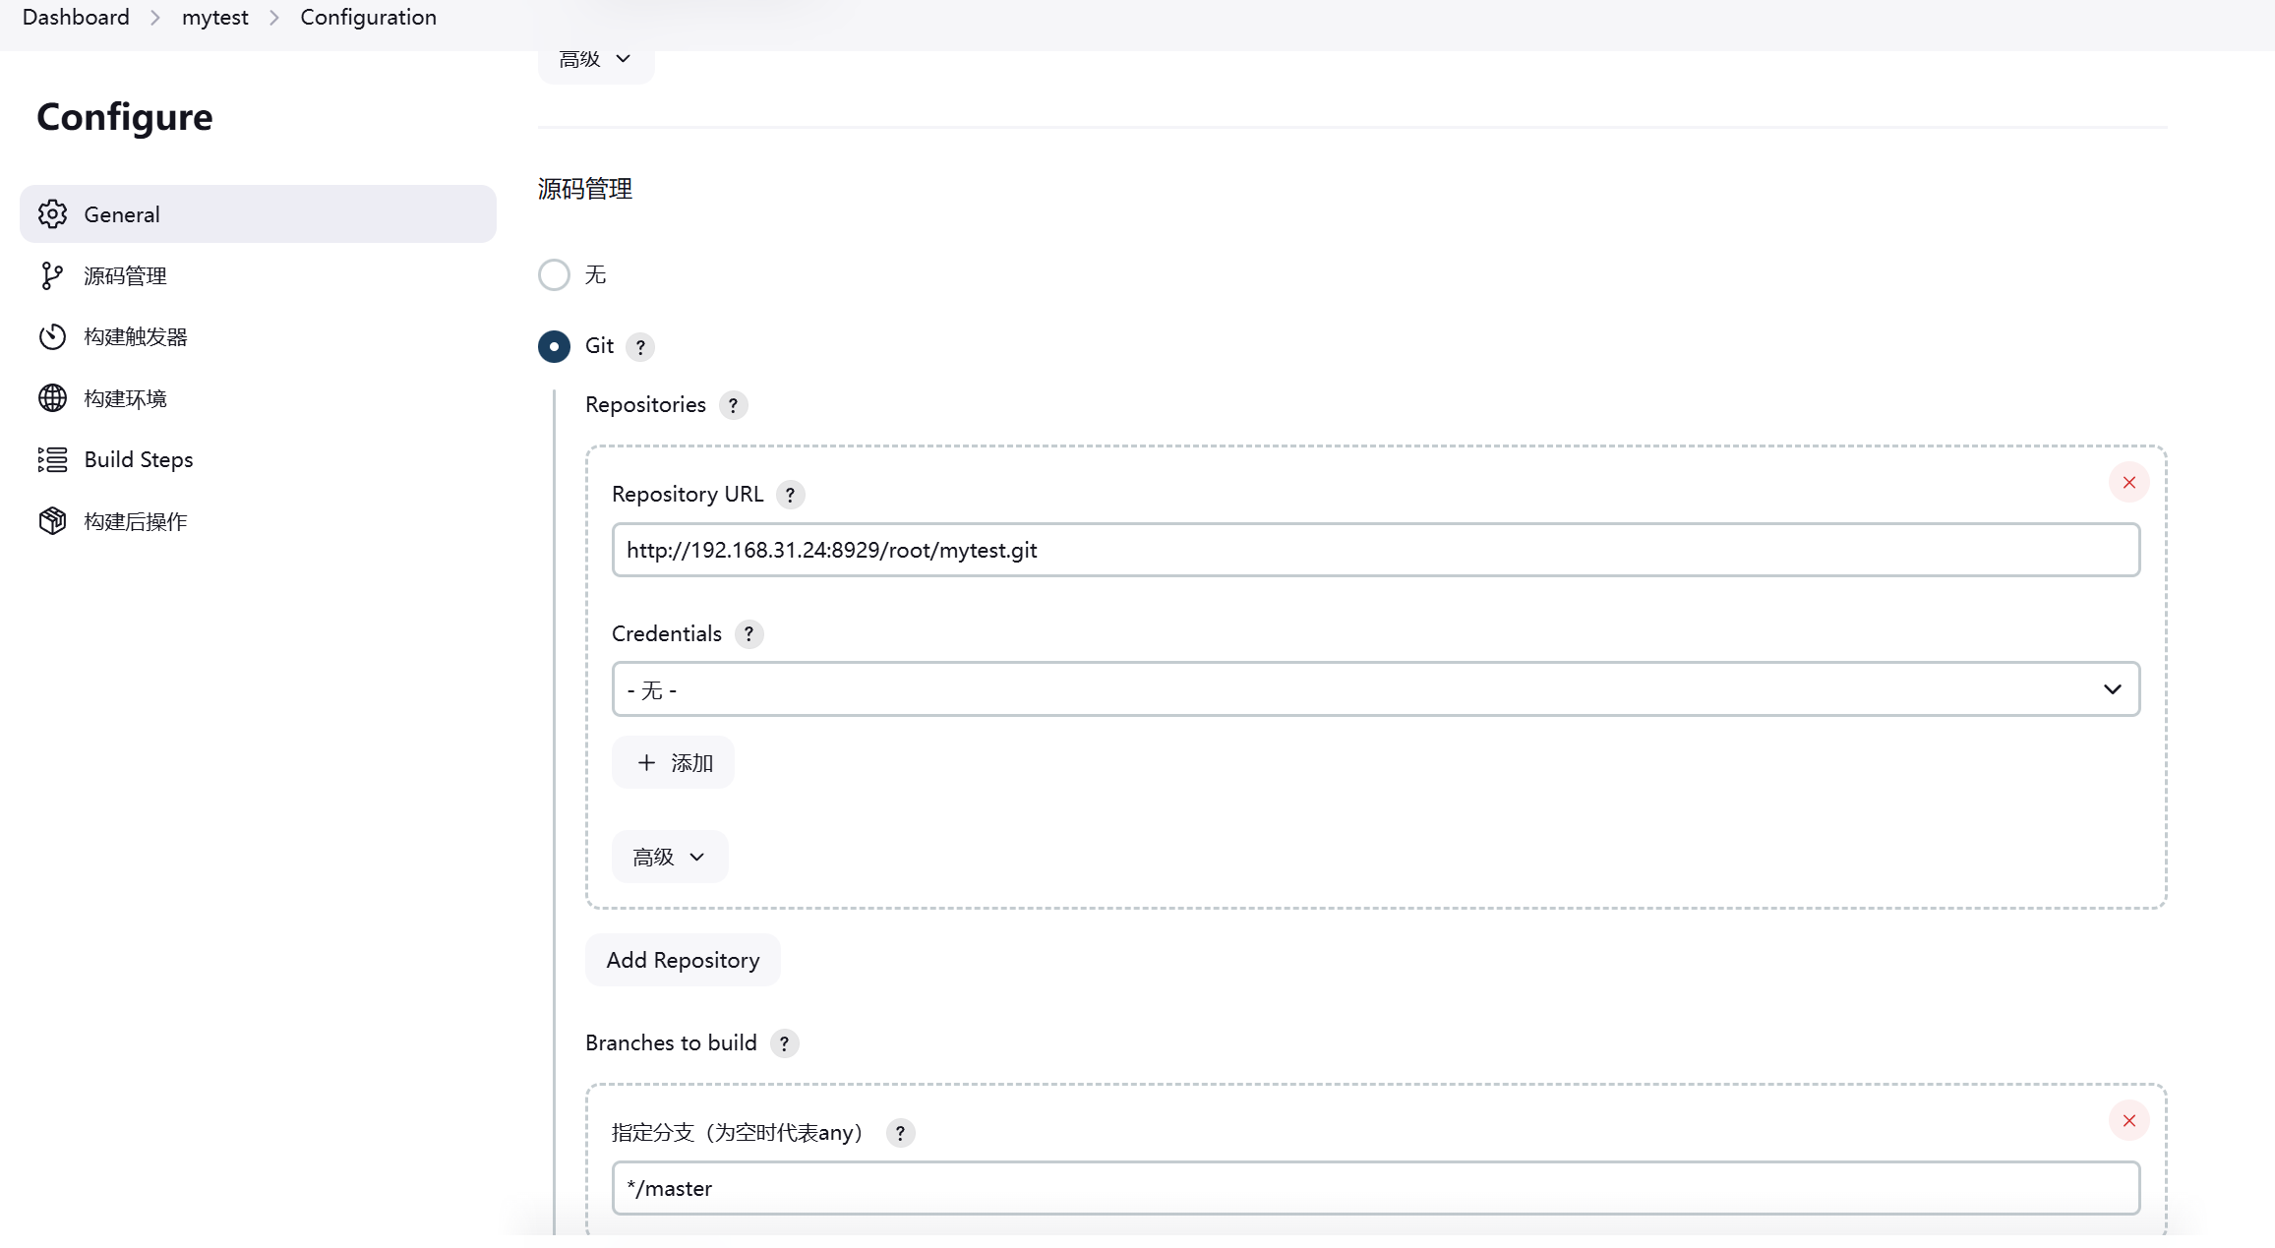Viewport: 2275px width, 1248px height.
Task: Delete the branch specifier with red X
Action: pos(2129,1120)
